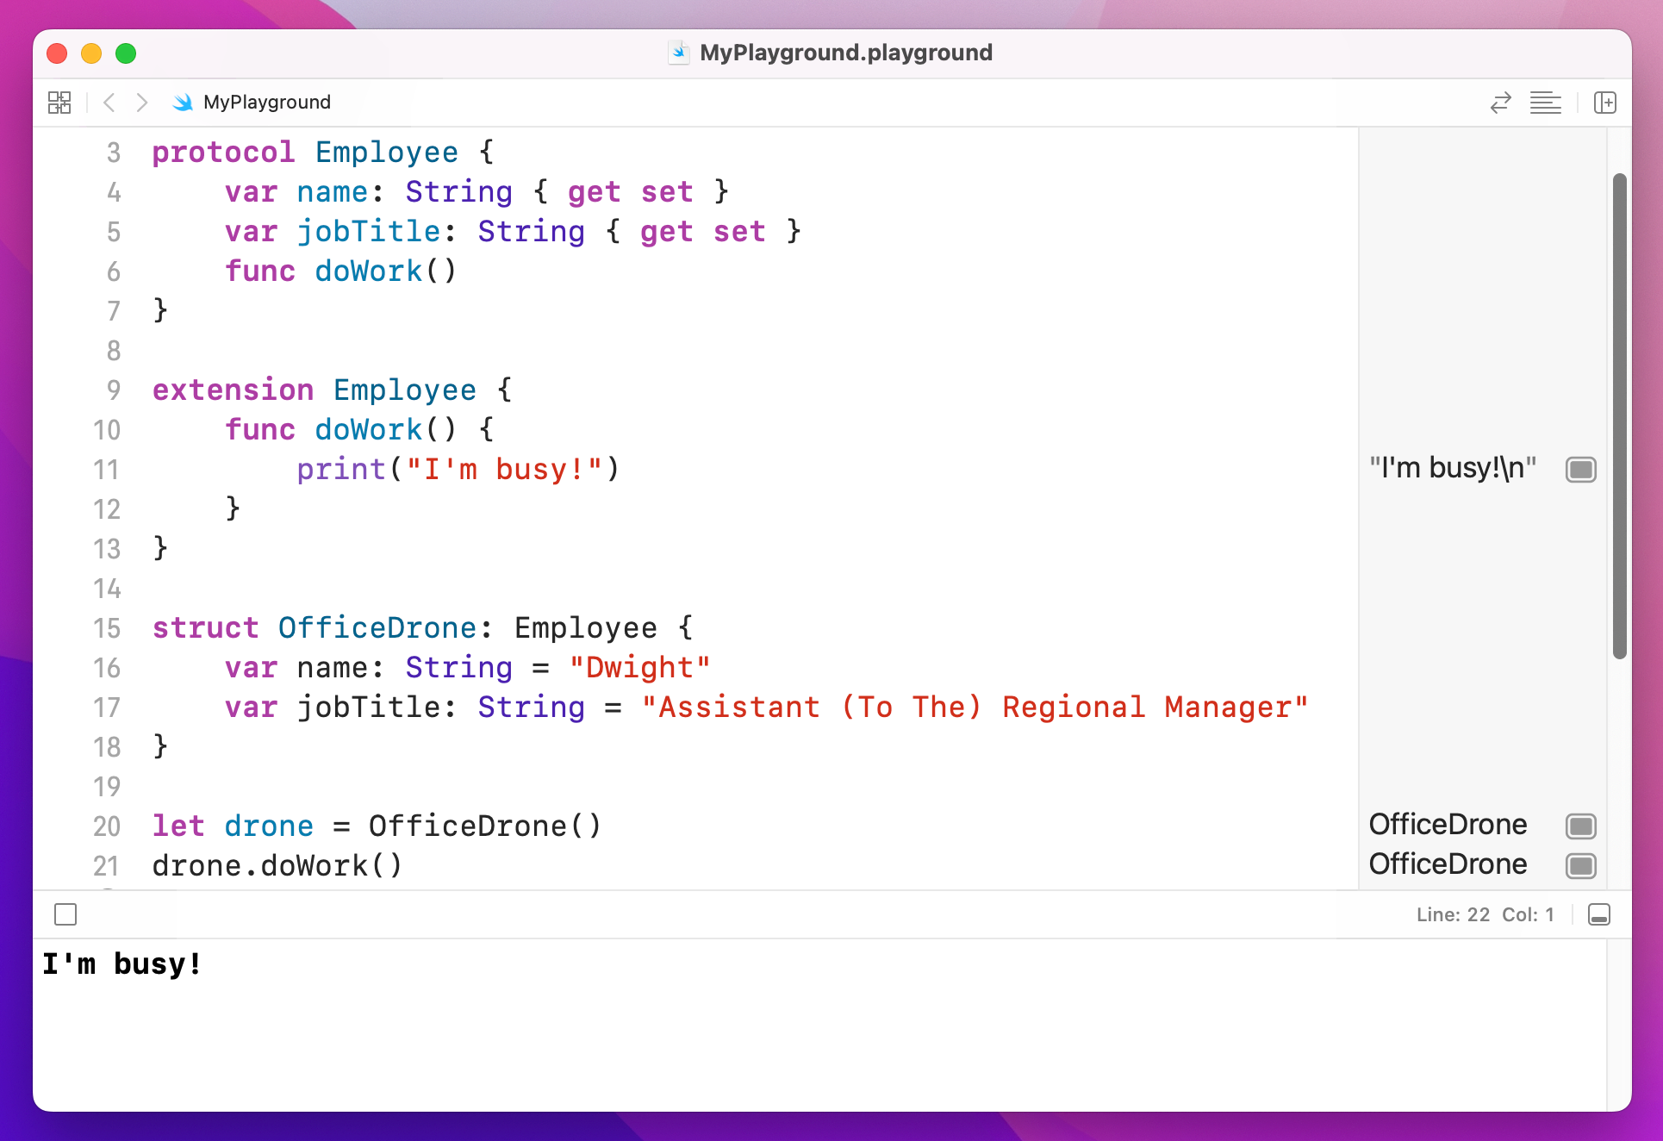This screenshot has width=1663, height=1141.
Task: Toggle inline result for OfficeDrone on line 20
Action: point(1581,826)
